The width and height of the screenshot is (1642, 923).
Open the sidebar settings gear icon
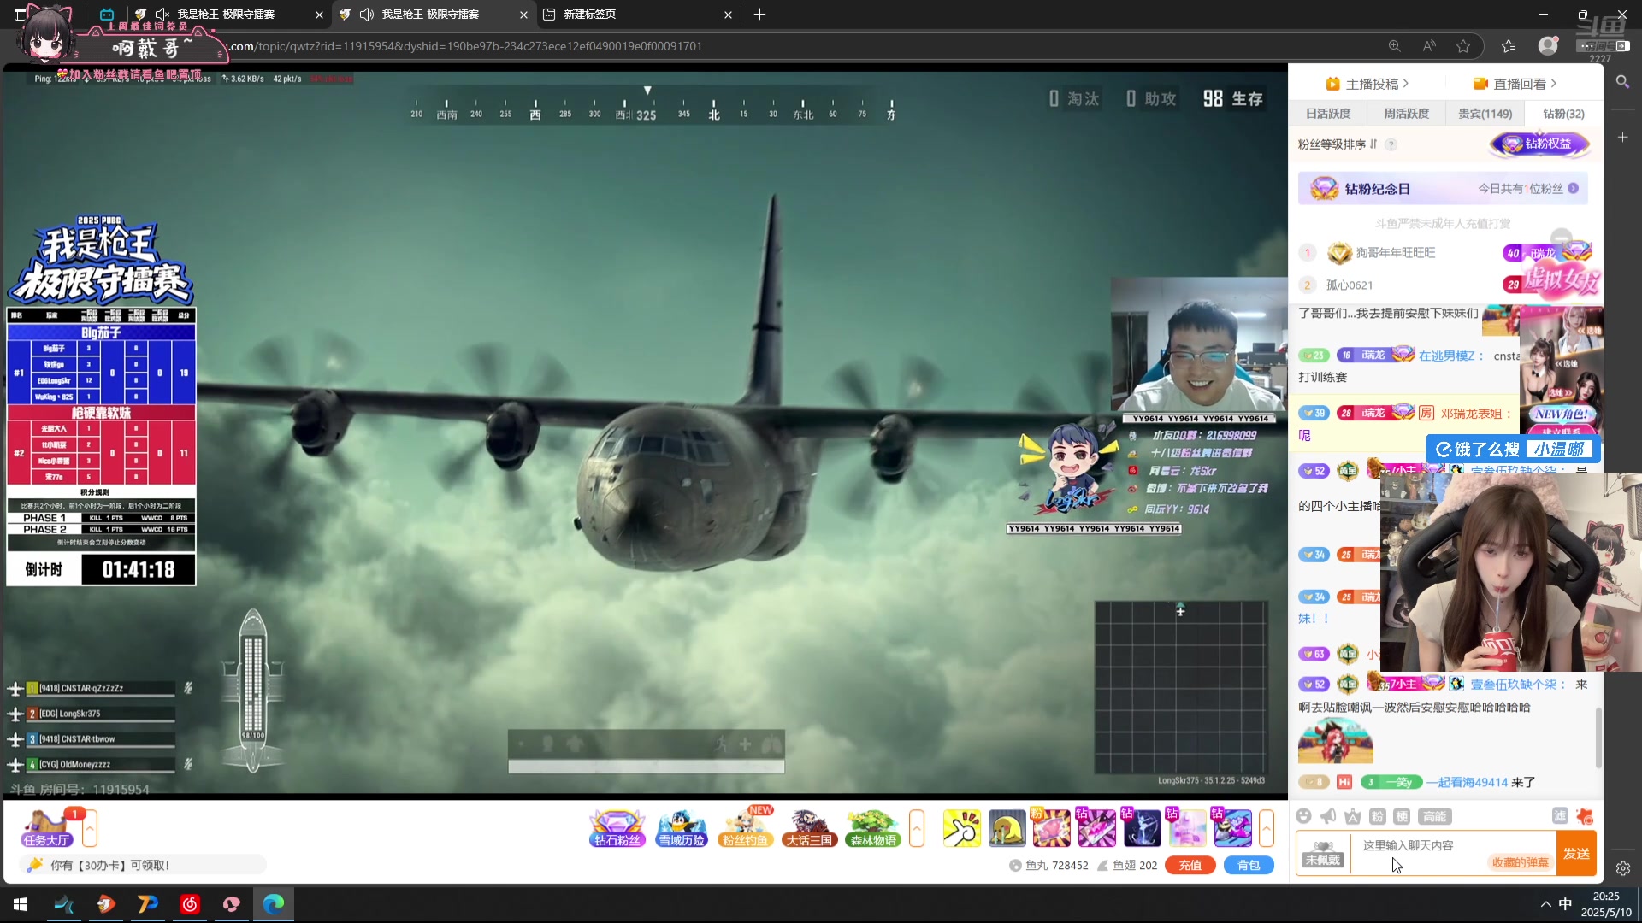[x=1623, y=868]
